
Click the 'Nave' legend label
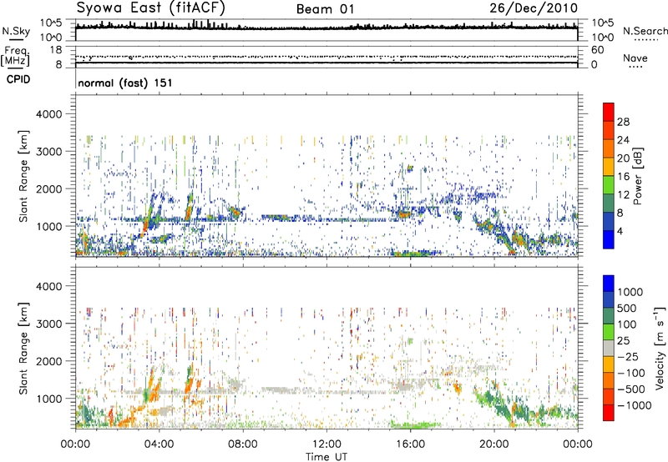point(635,58)
